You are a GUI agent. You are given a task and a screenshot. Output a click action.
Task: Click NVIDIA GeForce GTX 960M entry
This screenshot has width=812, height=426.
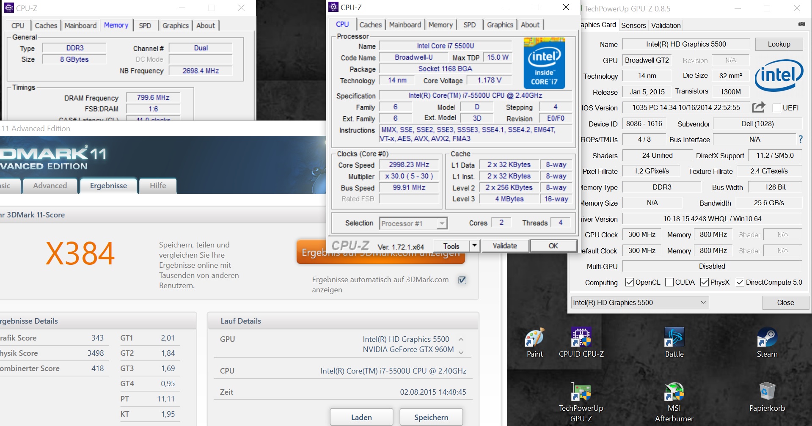click(408, 349)
